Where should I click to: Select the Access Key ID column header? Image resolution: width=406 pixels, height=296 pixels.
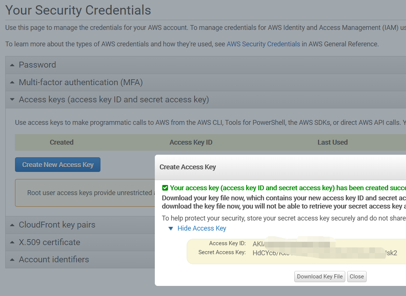pos(191,142)
